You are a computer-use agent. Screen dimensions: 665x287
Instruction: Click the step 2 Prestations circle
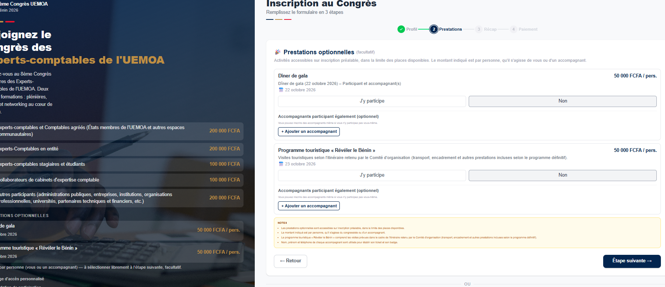point(434,29)
